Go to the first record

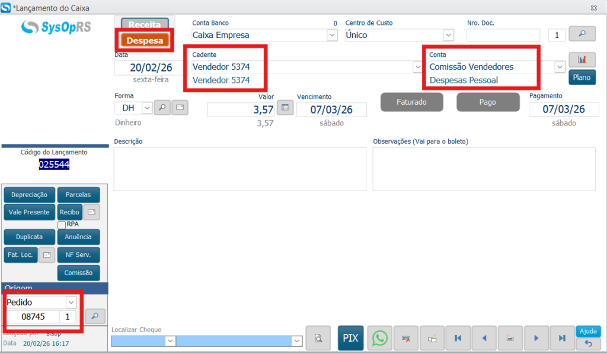(x=458, y=338)
